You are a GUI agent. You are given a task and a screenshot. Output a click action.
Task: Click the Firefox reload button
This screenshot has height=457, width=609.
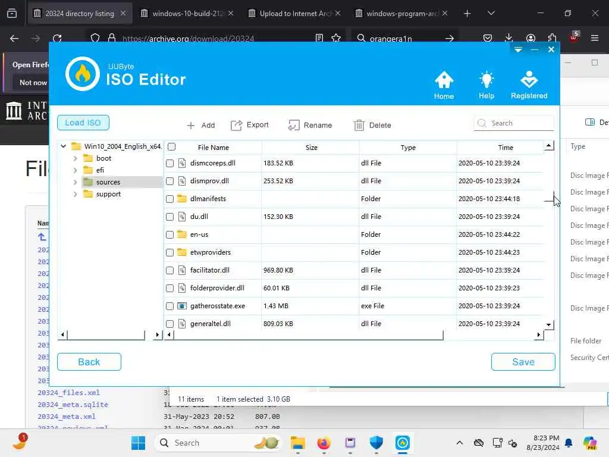58,38
